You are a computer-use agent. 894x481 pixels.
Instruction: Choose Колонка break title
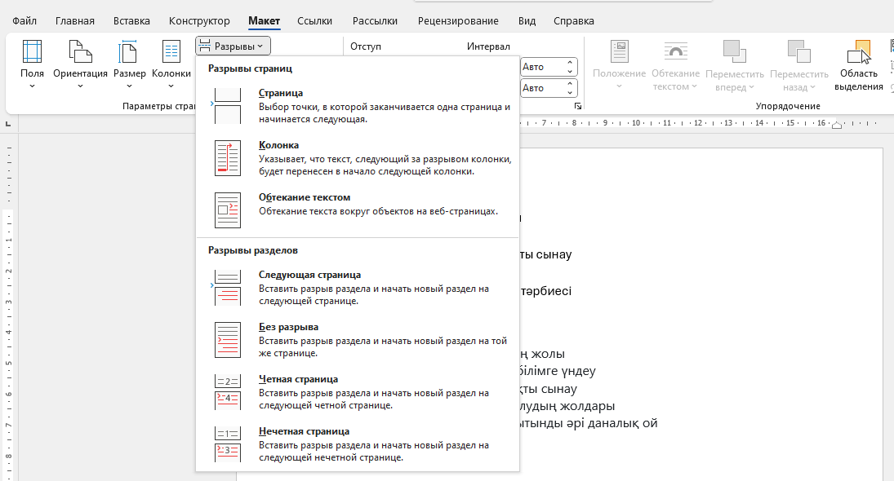[278, 145]
